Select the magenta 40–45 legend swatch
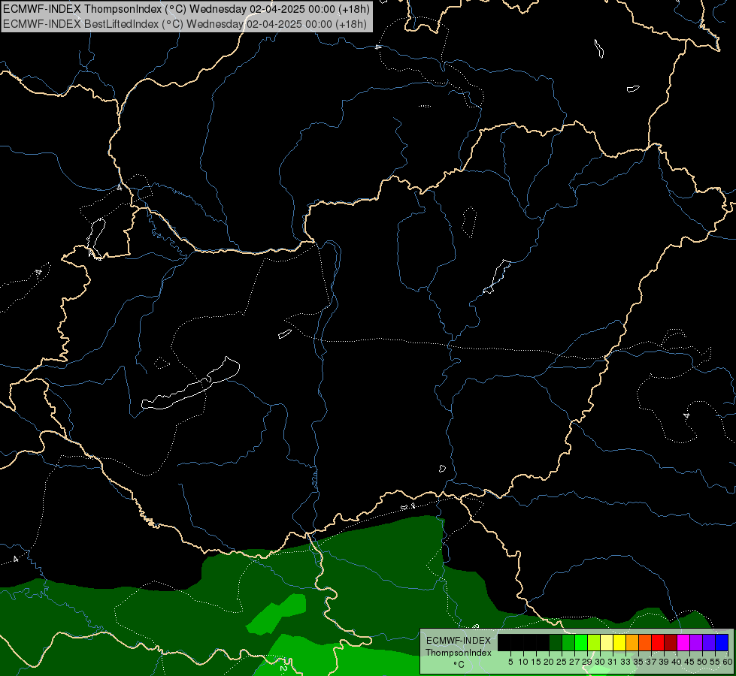The image size is (736, 676). tap(683, 642)
